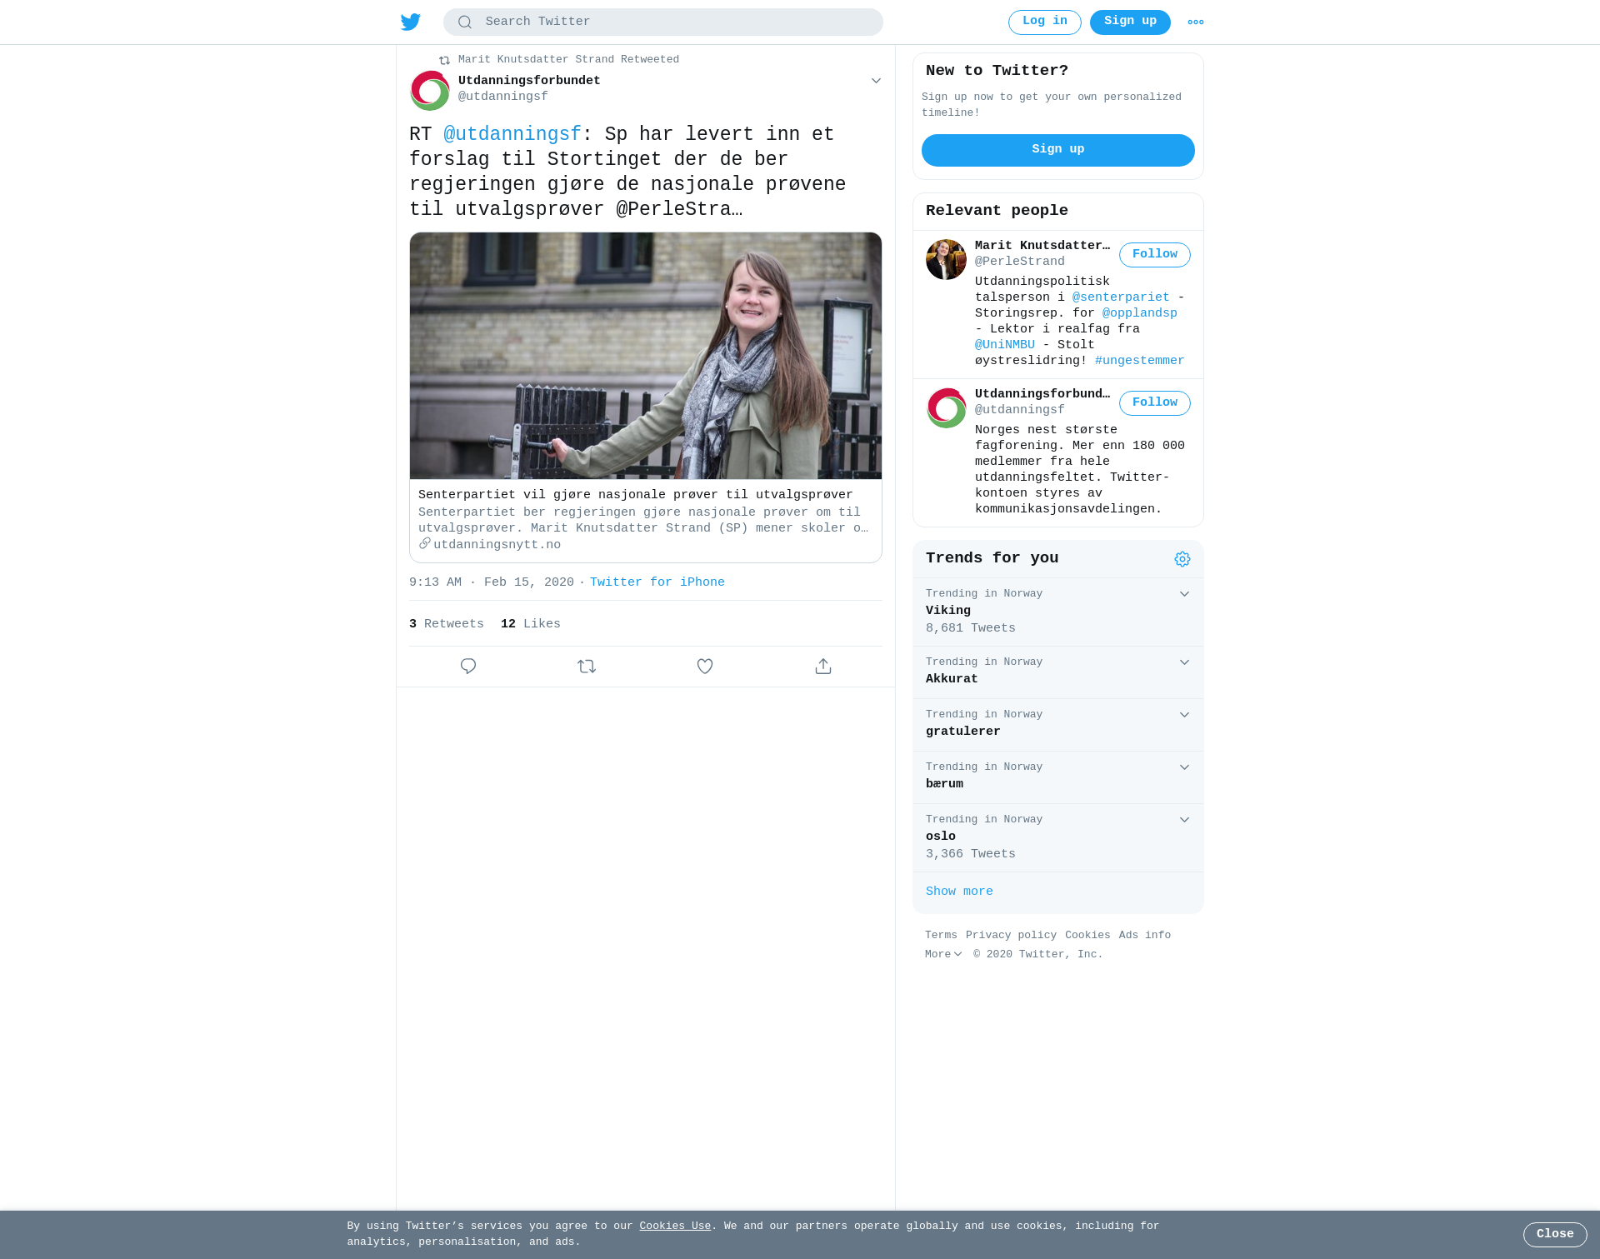View the 12 Likes list

pos(531,624)
